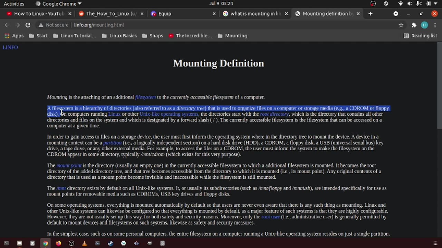Click the Not secure warning icon
Screen dimensions: 442x248
[x=41, y=25]
